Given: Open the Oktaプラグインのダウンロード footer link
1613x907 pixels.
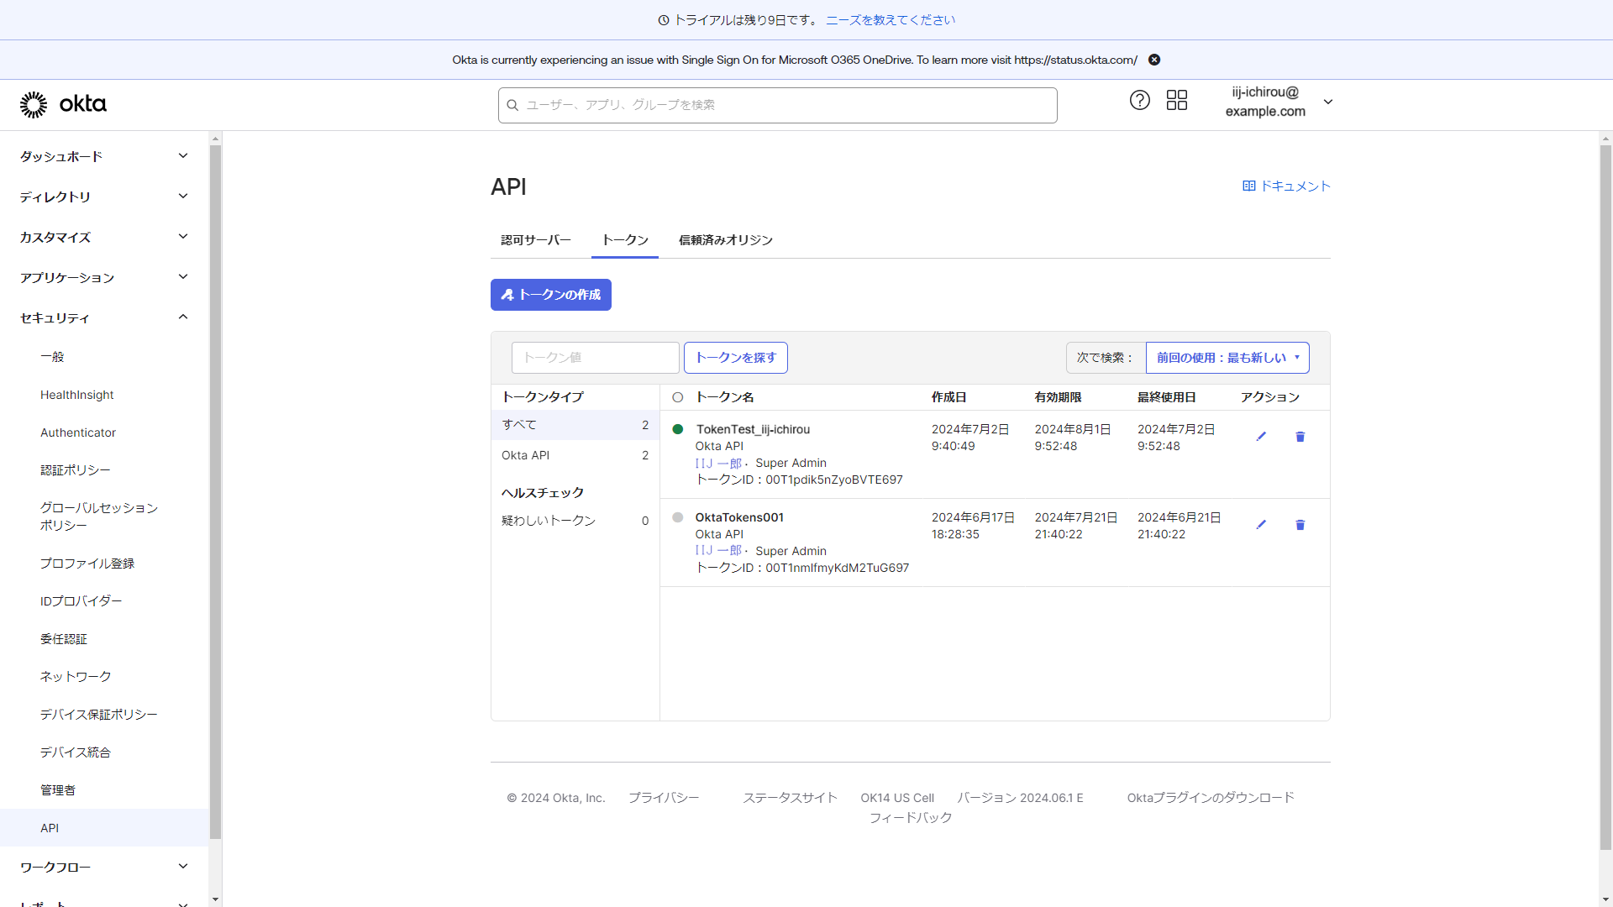Looking at the screenshot, I should pos(1211,798).
